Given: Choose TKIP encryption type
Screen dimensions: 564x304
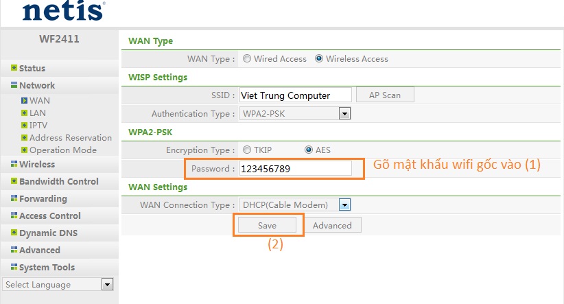Looking at the screenshot, I should pyautogui.click(x=247, y=150).
